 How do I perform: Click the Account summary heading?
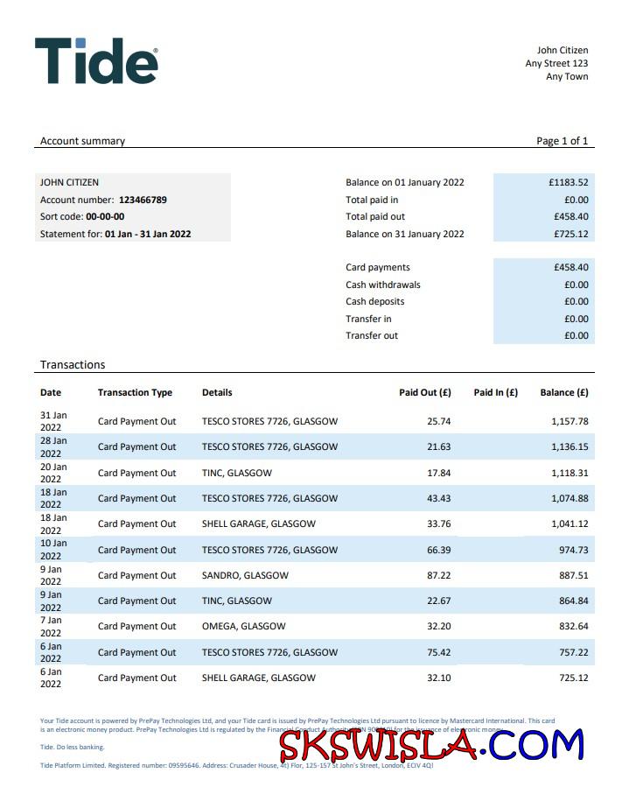tap(82, 141)
